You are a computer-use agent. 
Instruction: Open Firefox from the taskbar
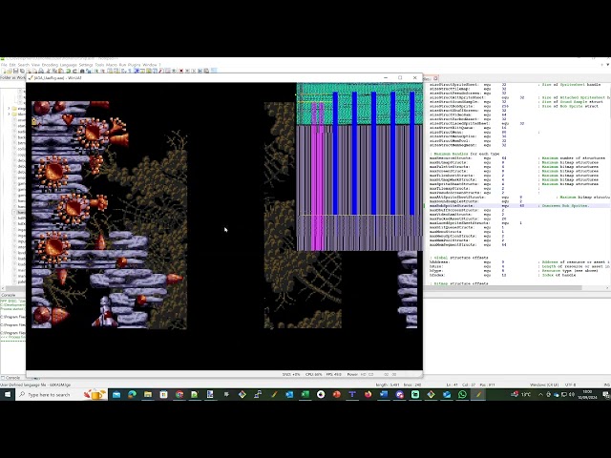(368, 394)
